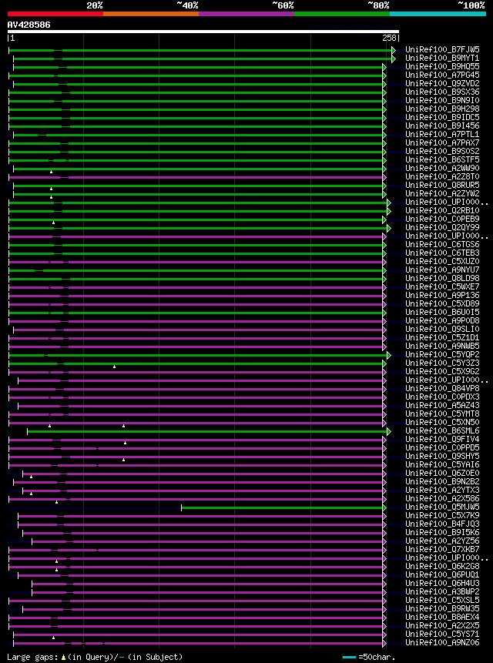
Task: Open hit UniRef100_B9I5K6
Action: coord(442,532)
